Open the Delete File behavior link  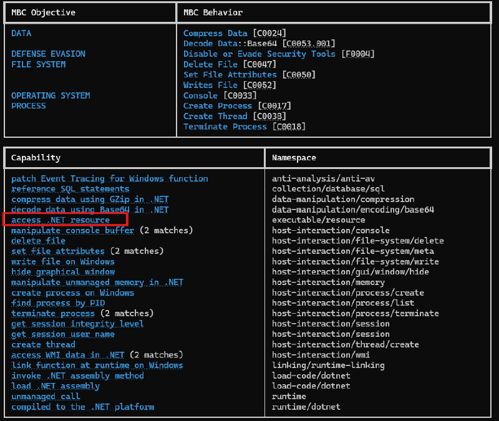pos(211,65)
